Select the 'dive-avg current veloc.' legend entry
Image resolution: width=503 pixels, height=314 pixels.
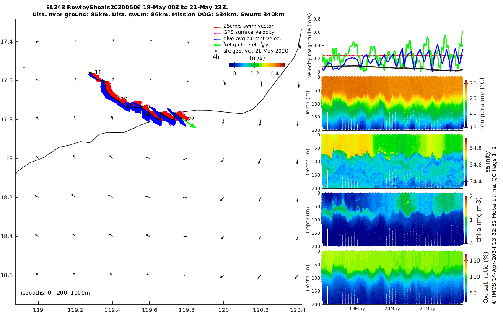coord(252,39)
